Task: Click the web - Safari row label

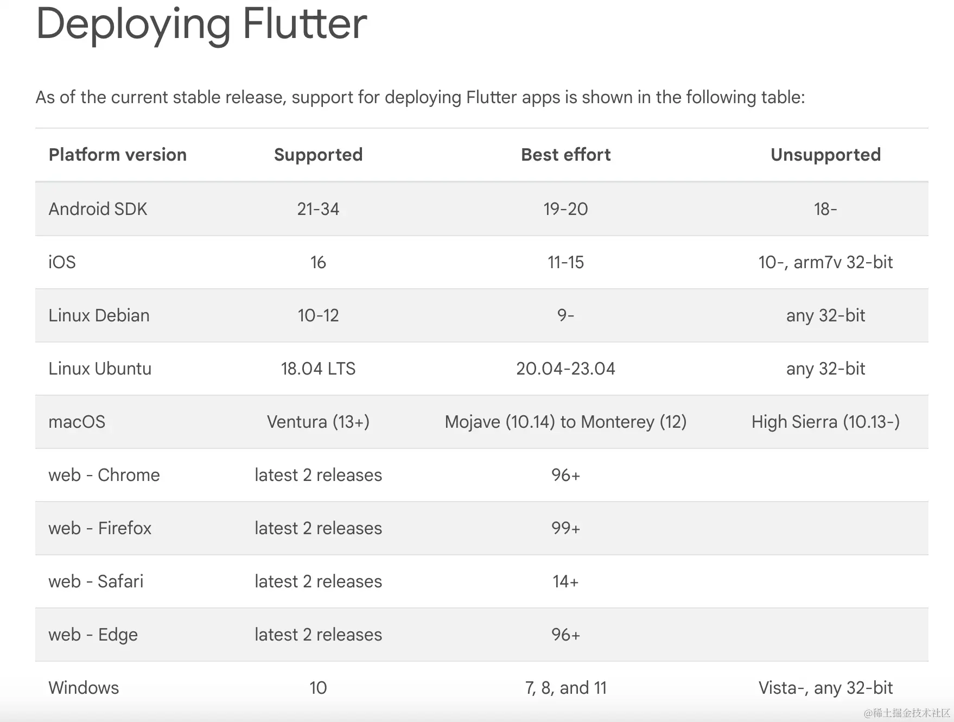Action: click(x=96, y=581)
